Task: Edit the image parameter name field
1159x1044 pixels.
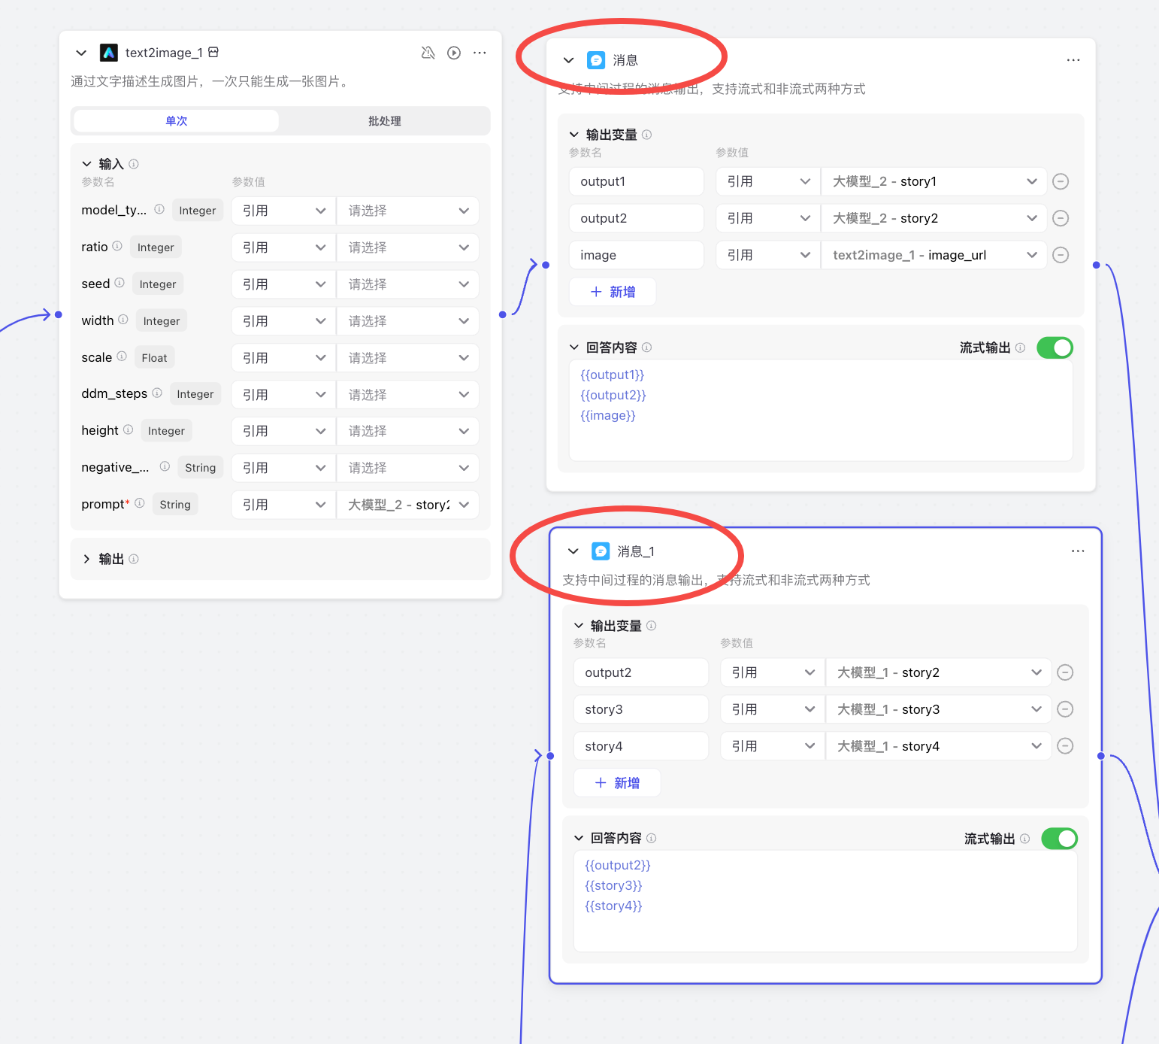Action: pos(637,255)
